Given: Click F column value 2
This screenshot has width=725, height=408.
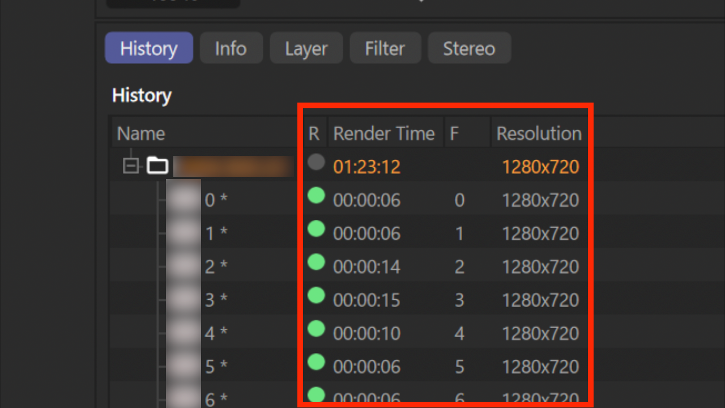Looking at the screenshot, I should point(459,266).
